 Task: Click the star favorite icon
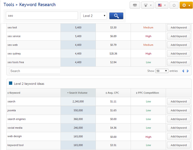coord(174,5)
